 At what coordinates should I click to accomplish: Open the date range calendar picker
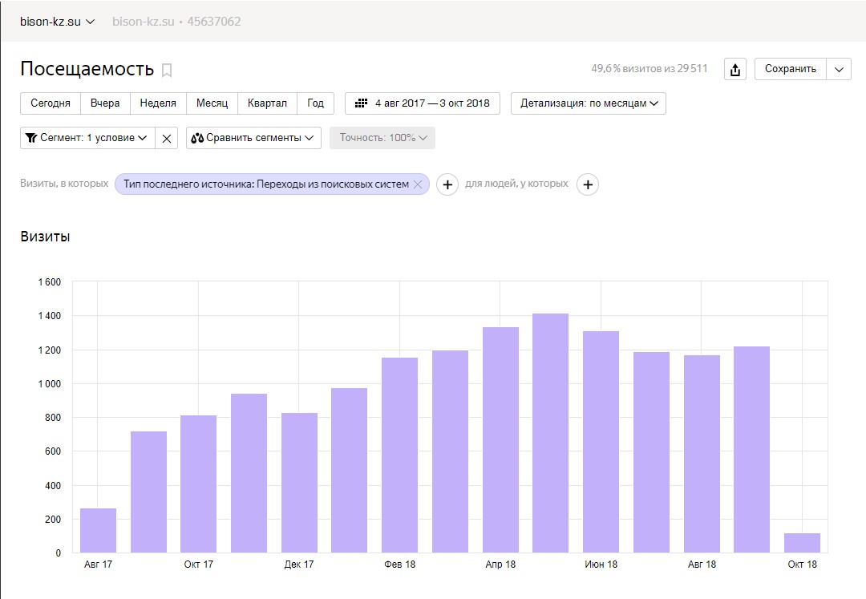click(x=423, y=103)
